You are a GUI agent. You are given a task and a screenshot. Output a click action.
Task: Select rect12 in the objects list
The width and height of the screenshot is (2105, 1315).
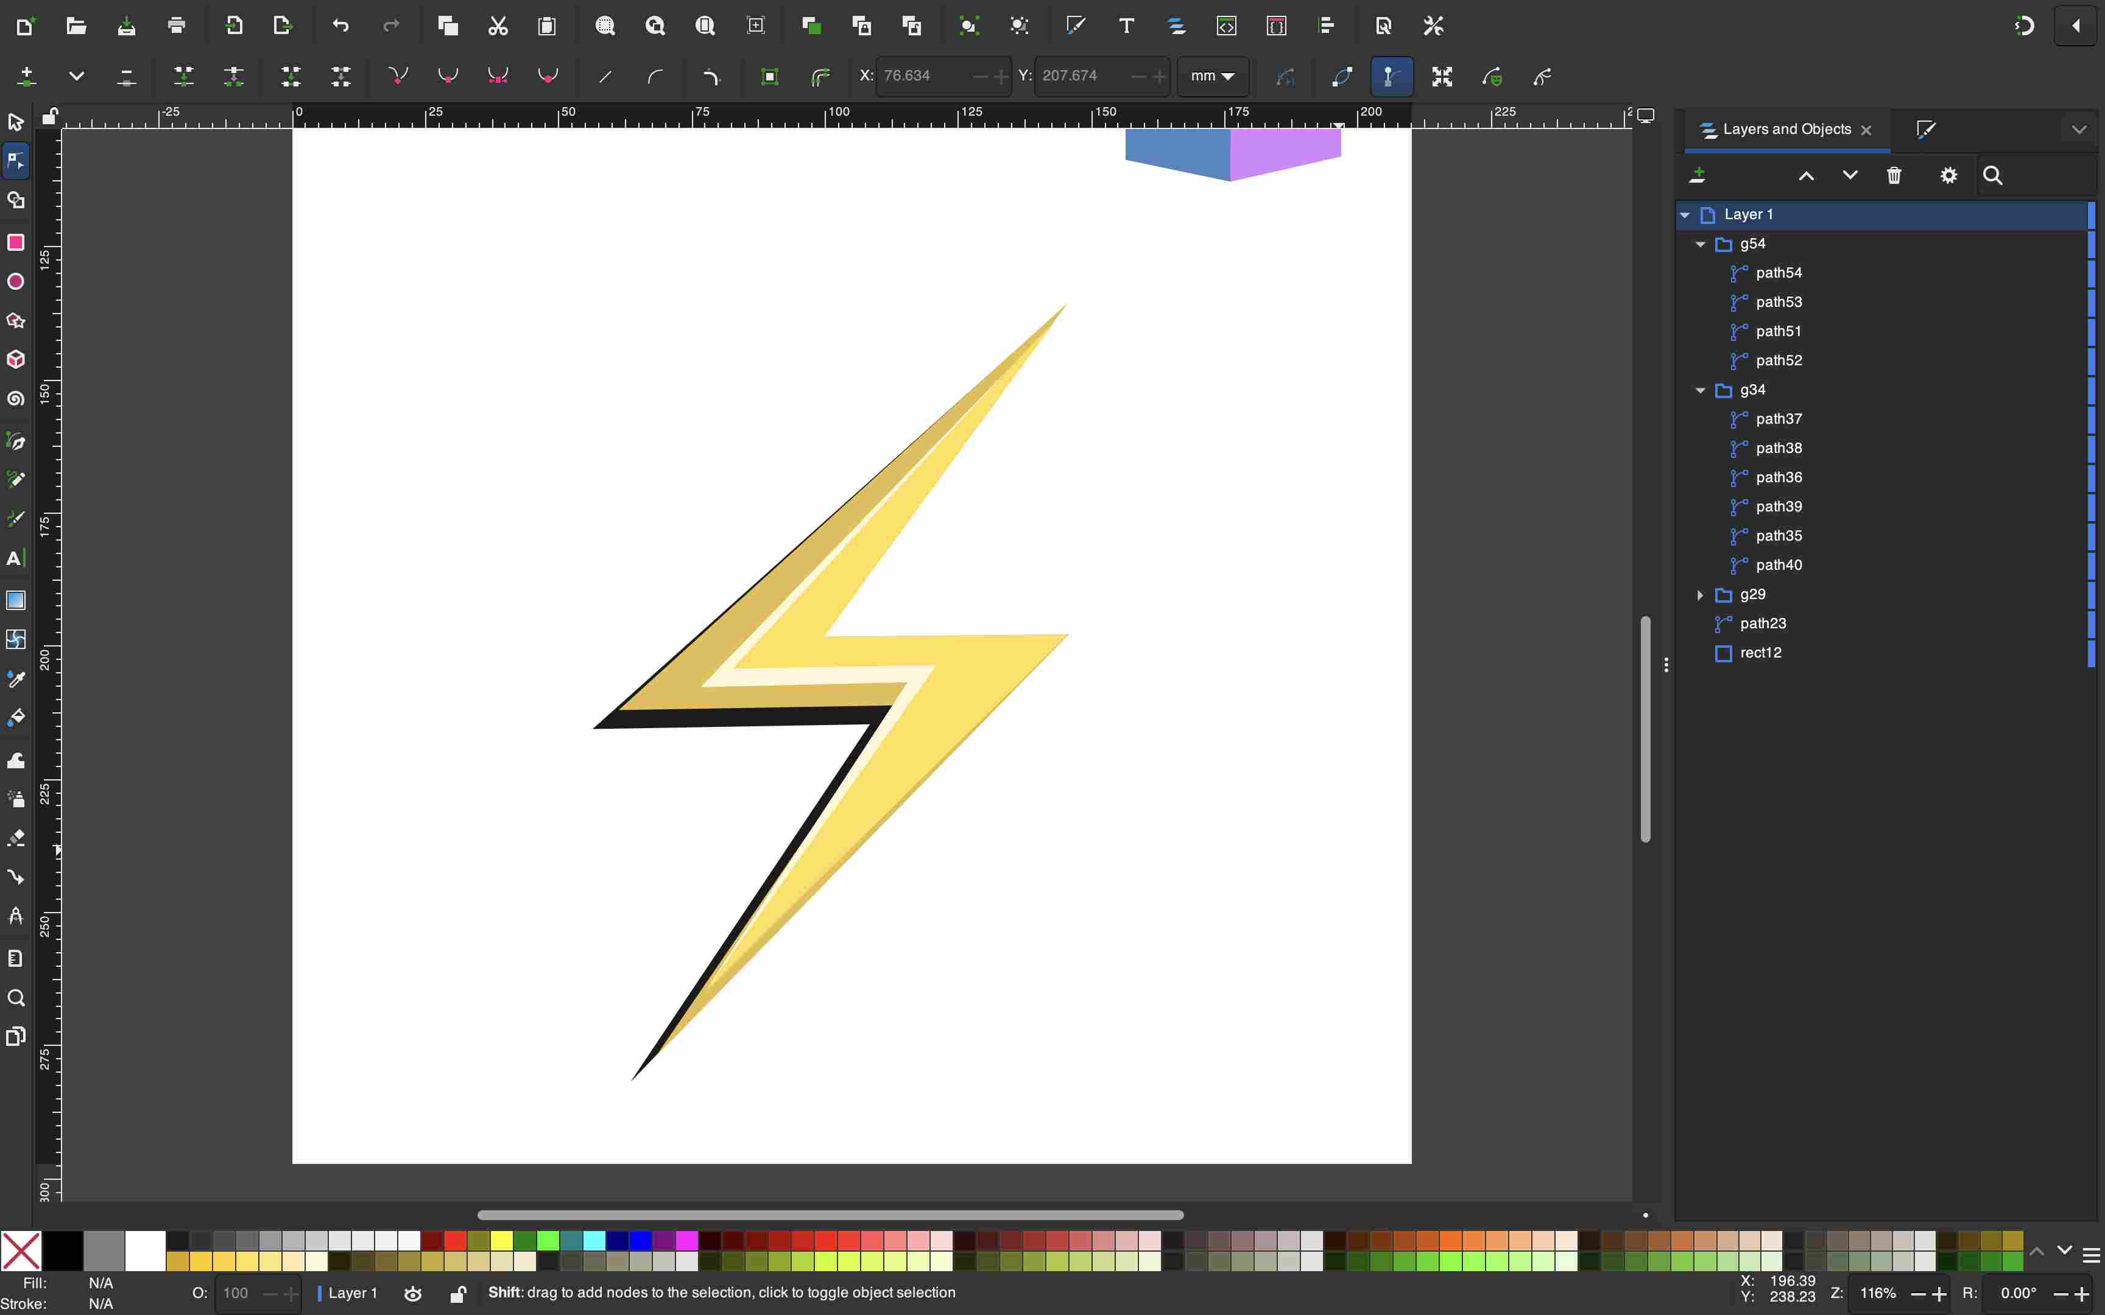(x=1760, y=653)
